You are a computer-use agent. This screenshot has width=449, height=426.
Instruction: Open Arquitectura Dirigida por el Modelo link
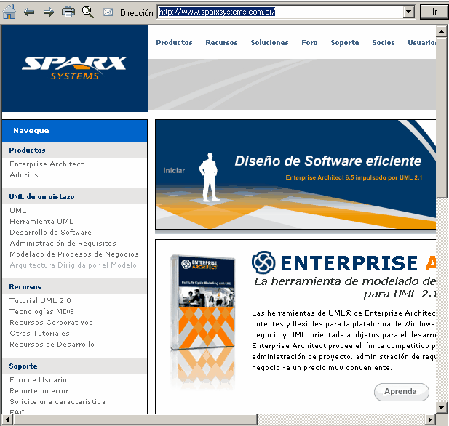pos(73,265)
